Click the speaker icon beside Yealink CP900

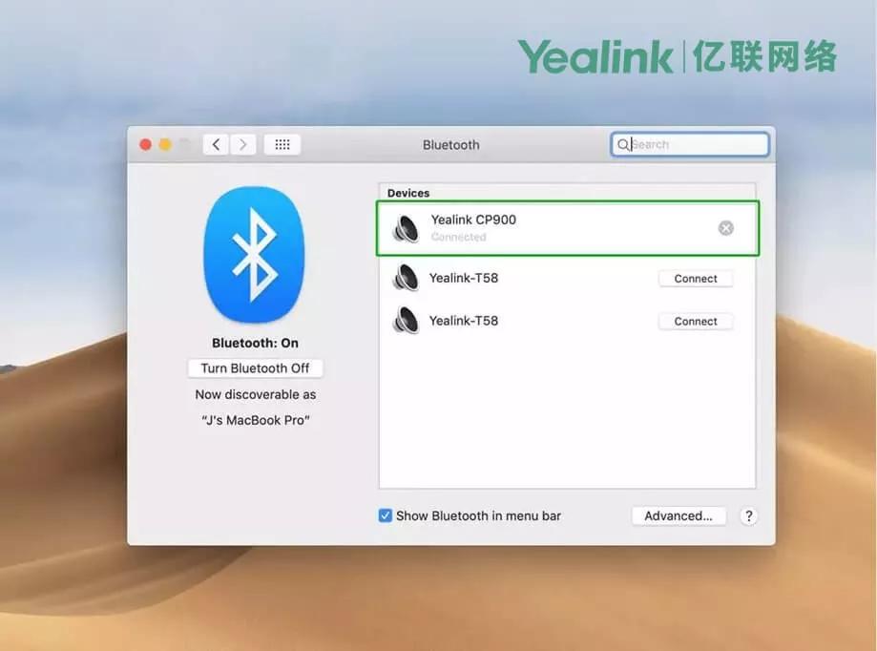point(406,227)
